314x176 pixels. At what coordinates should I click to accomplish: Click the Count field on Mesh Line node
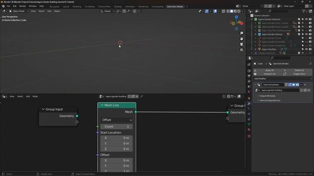click(x=117, y=127)
